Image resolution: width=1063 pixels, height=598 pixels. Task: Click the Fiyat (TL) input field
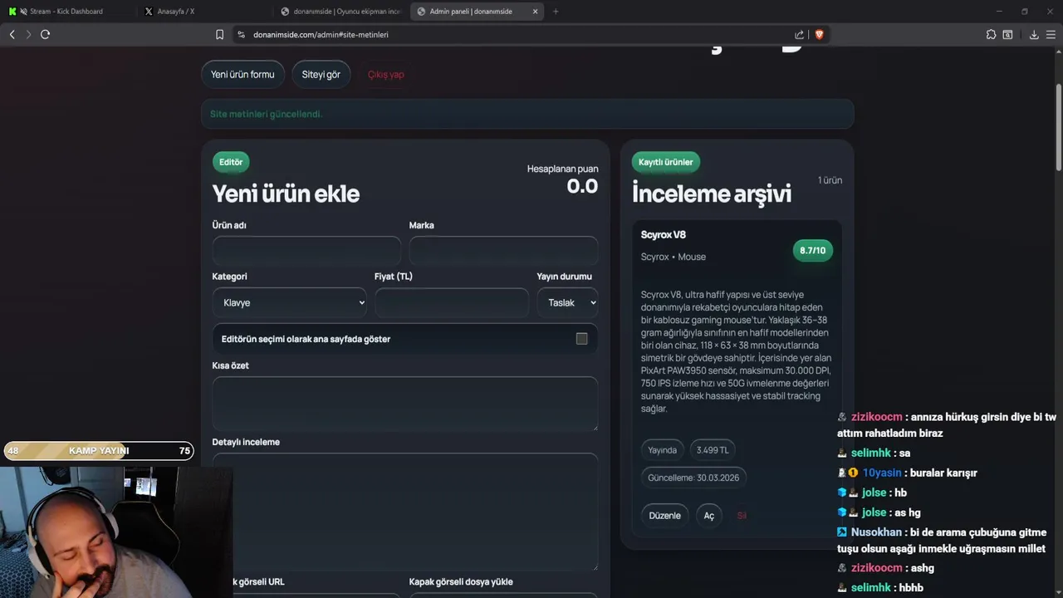(x=452, y=302)
